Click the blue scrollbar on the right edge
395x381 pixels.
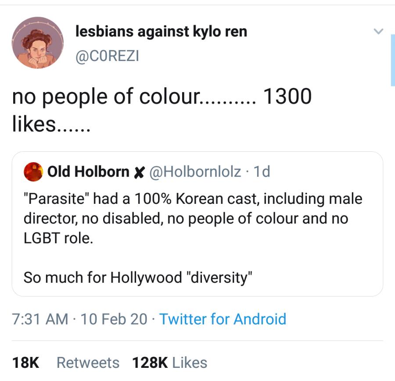click(x=392, y=60)
